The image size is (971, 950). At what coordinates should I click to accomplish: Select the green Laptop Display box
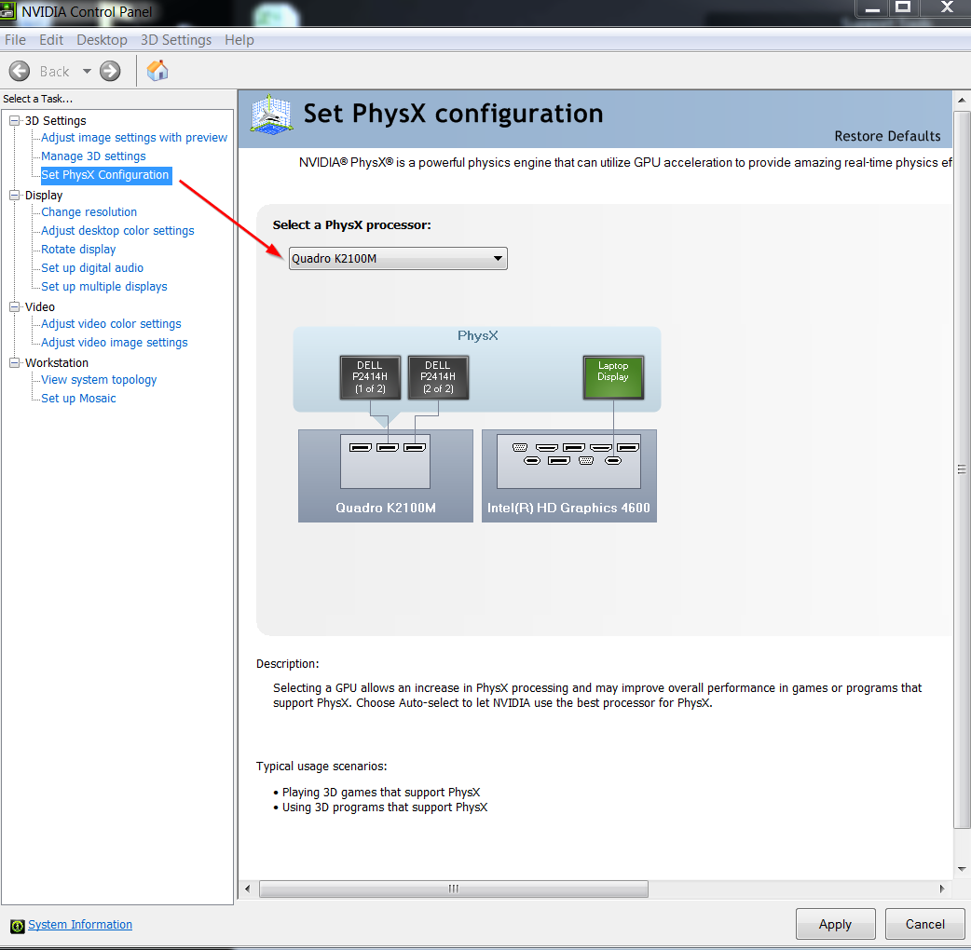tap(613, 376)
